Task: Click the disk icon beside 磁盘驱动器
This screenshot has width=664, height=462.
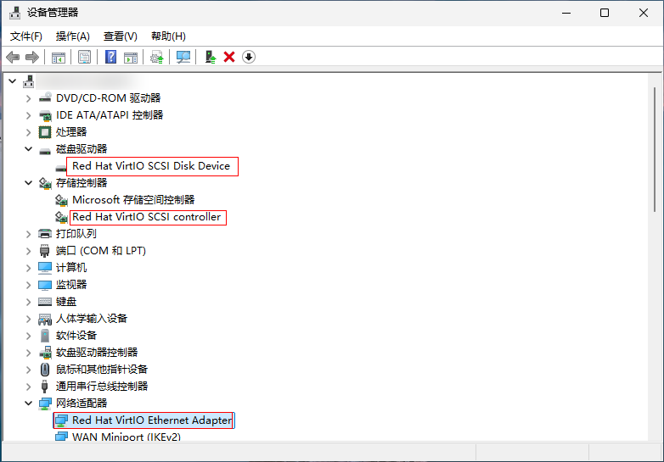Action: (45, 151)
